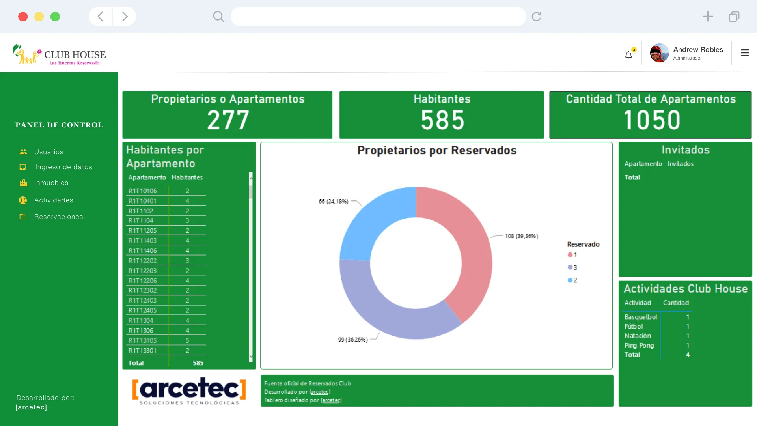The image size is (757, 426).
Task: Open the Reservaciones menu item
Action: pos(58,217)
